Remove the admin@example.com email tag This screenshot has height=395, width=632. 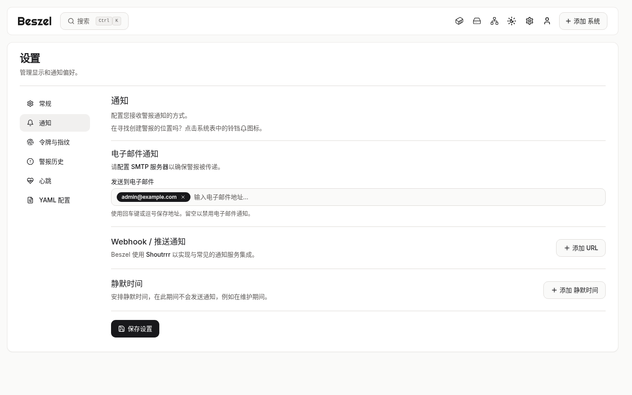pos(183,197)
